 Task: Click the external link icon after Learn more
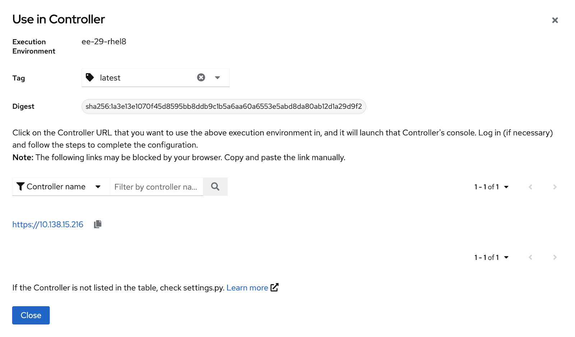pyautogui.click(x=275, y=287)
